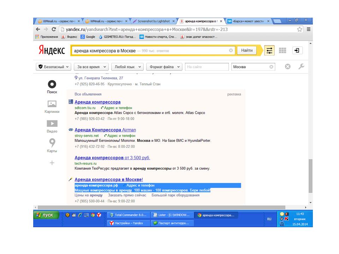Expand the Безопасный filter dropdown
Image resolution: width=339 pixels, height=254 pixels.
tap(54, 67)
